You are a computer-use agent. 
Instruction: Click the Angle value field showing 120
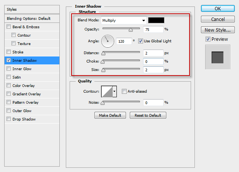click(x=124, y=41)
